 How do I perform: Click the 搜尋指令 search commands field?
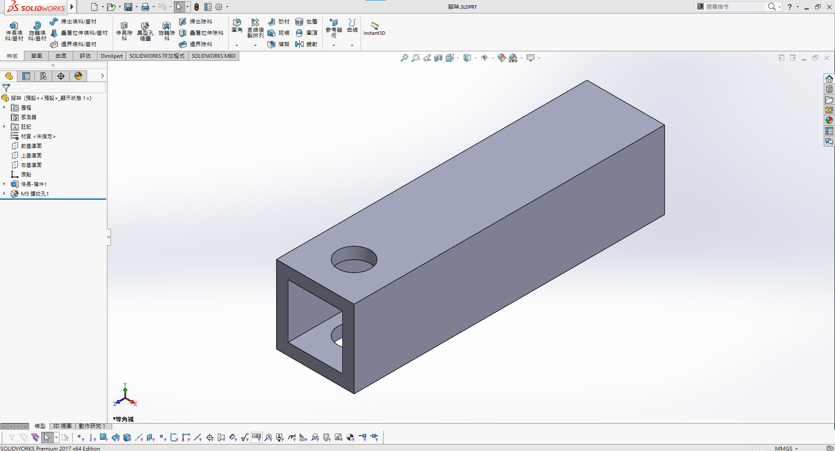[734, 7]
